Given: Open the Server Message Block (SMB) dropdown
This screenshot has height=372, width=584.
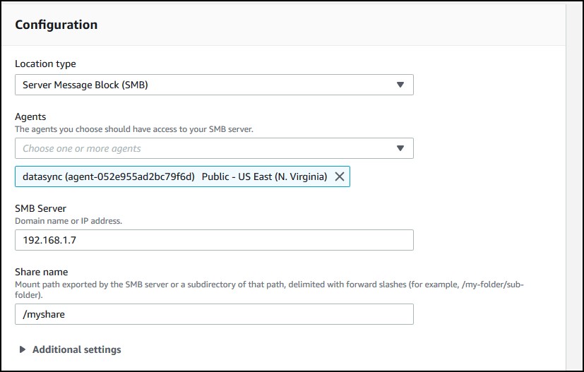Looking at the screenshot, I should (x=214, y=85).
